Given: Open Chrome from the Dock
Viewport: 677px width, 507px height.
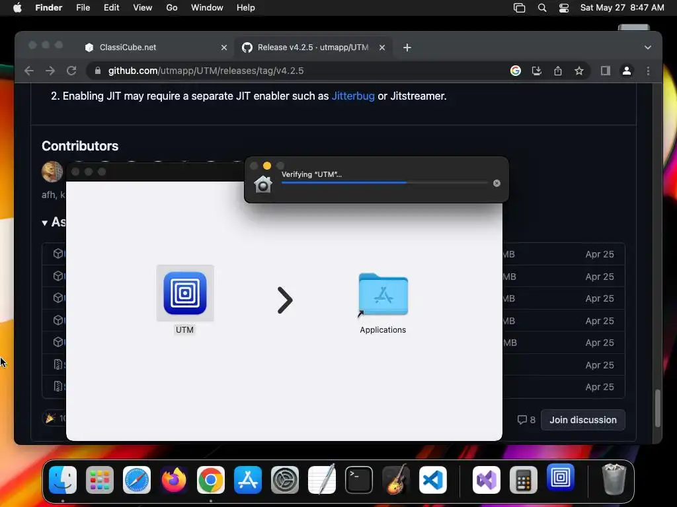Looking at the screenshot, I should click(211, 480).
